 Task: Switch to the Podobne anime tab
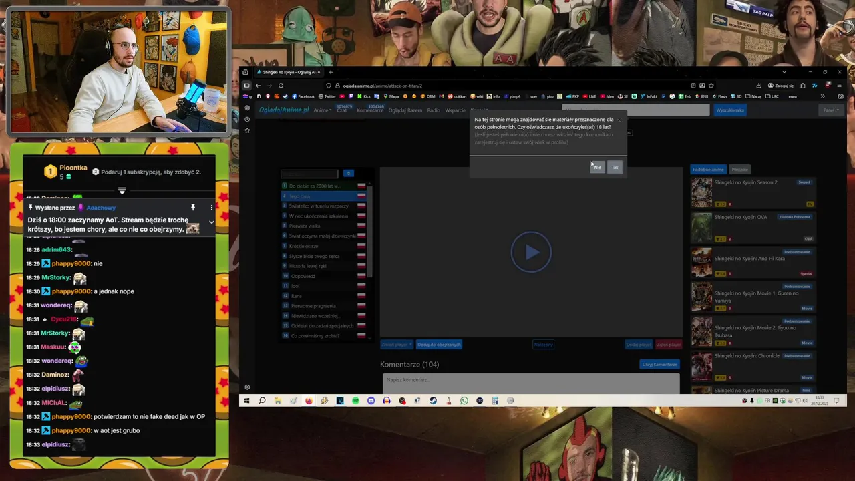click(x=708, y=170)
